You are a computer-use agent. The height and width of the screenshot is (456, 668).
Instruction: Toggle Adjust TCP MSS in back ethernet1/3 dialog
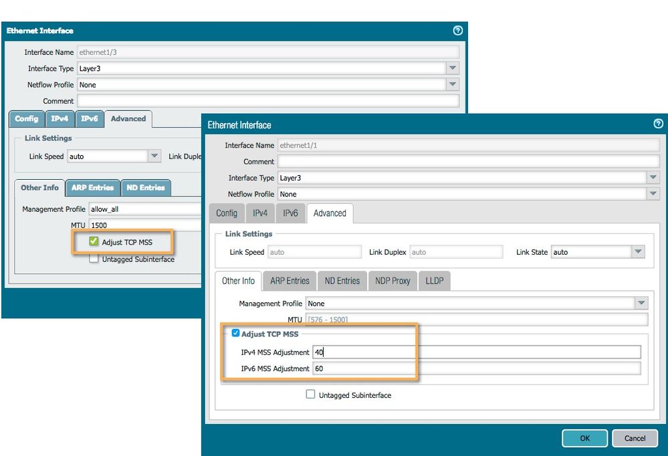[x=94, y=241]
